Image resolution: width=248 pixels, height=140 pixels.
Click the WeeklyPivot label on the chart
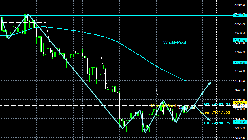click(175, 43)
